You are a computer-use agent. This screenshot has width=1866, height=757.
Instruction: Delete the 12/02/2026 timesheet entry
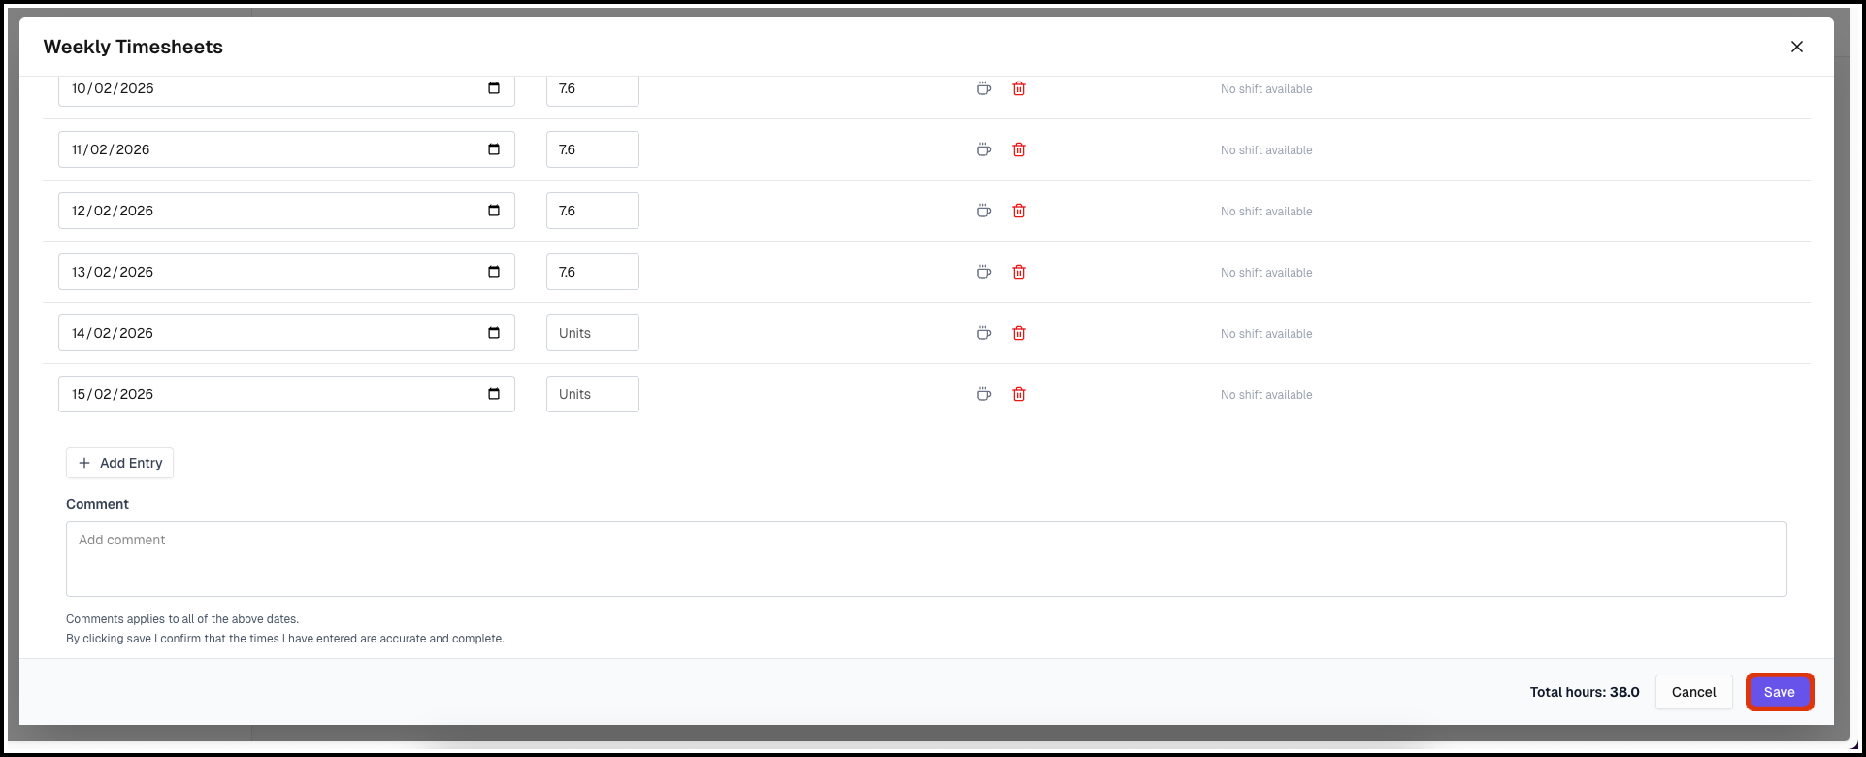click(x=1019, y=211)
